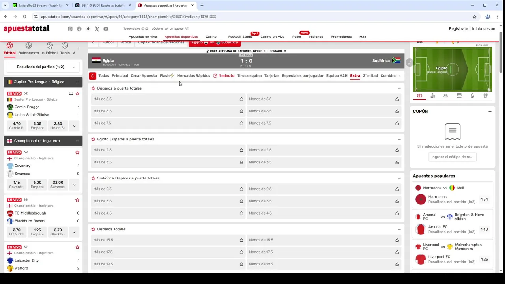Star the Sudáfrica Disparos a puerta totales market

(x=93, y=178)
